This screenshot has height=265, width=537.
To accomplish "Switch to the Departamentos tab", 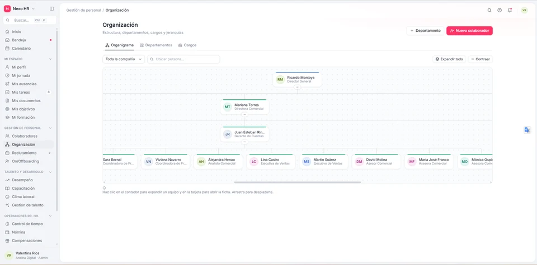I will 156,45.
